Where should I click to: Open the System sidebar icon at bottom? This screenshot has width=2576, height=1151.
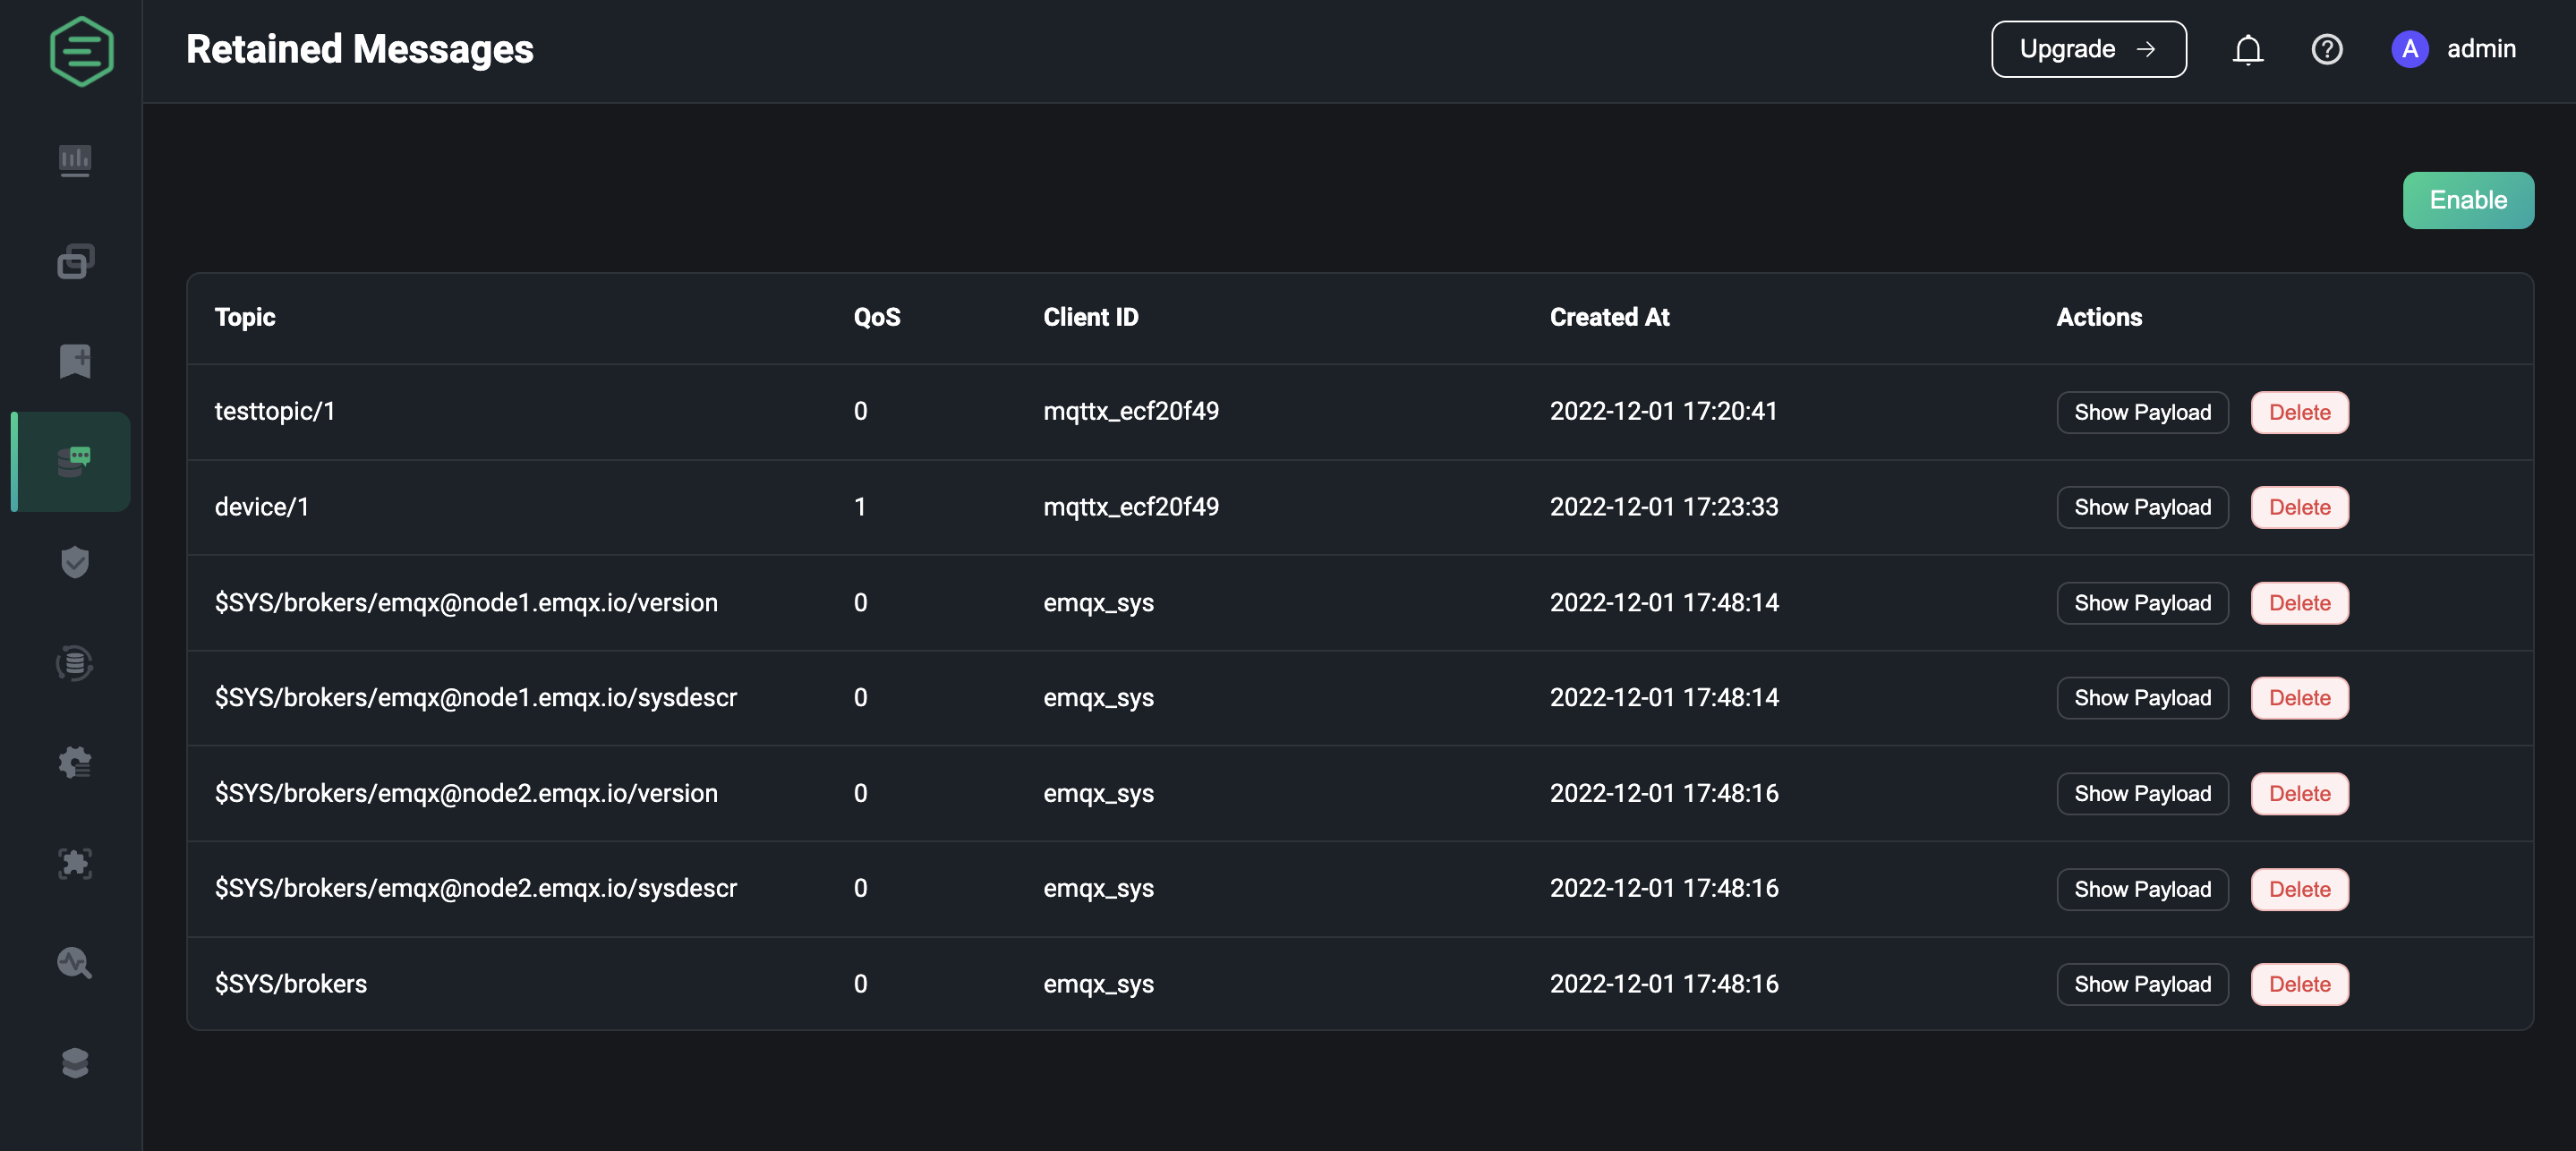click(x=75, y=1063)
